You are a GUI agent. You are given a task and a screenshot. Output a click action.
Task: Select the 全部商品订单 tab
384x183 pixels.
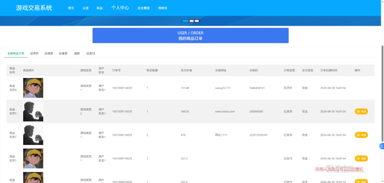tap(16, 53)
